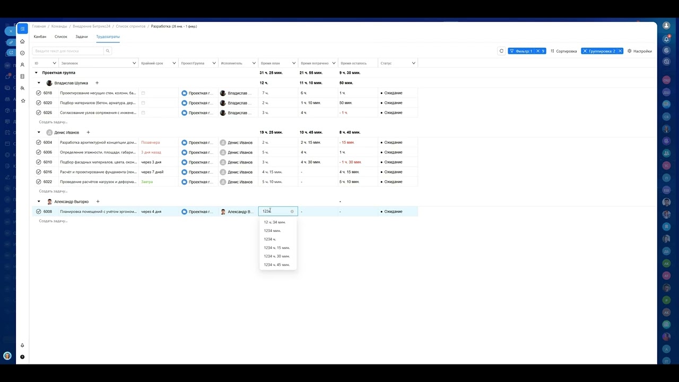Mark task 6022 as complete
This screenshot has width=679, height=382.
[x=39, y=182]
